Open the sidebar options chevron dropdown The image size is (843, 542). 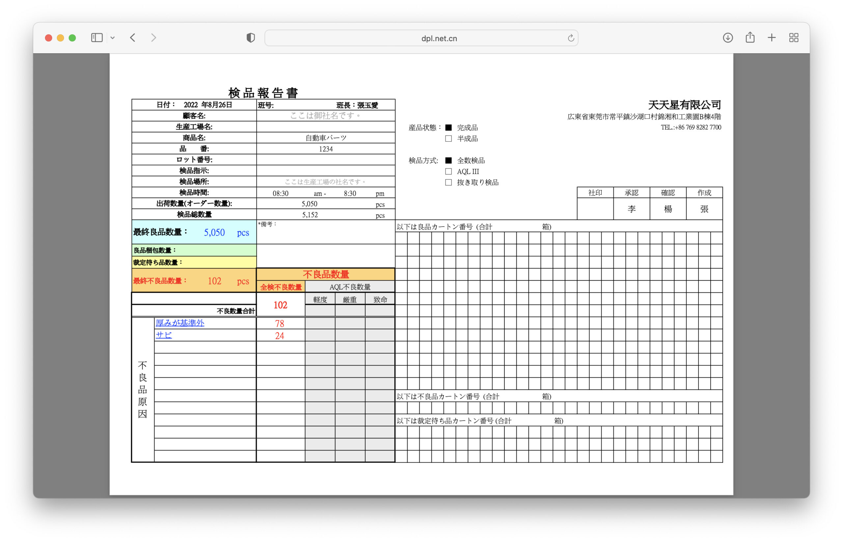(113, 38)
